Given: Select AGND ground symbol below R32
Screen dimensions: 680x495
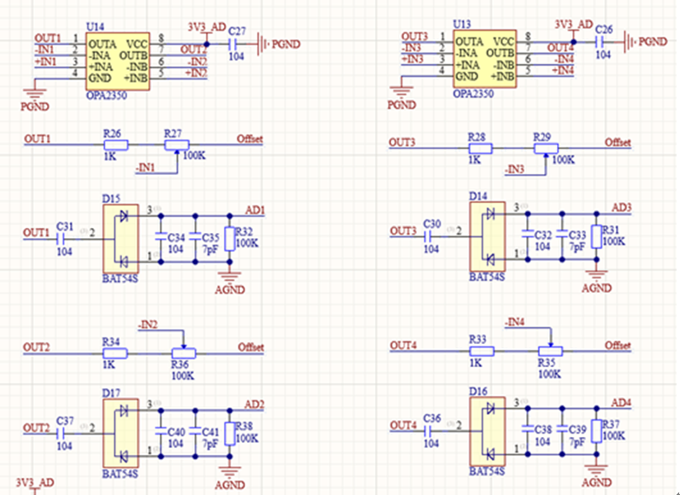Looking at the screenshot, I should pos(230,280).
